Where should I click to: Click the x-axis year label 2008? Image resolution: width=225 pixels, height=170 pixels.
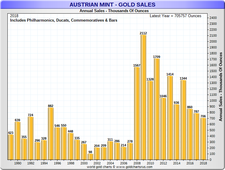click(x=137, y=163)
